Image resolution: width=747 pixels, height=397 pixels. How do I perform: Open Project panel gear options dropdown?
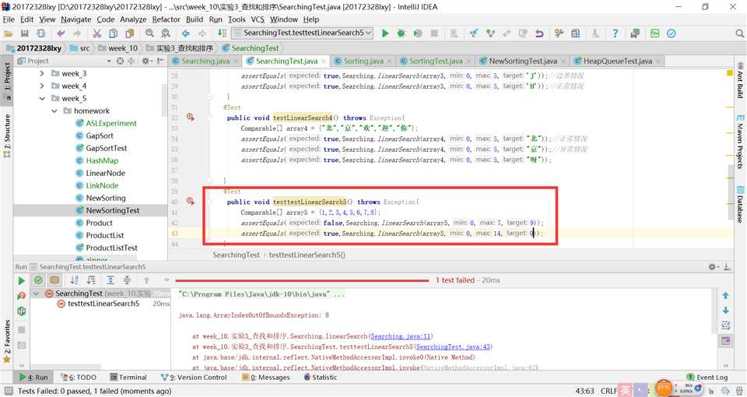(147, 61)
